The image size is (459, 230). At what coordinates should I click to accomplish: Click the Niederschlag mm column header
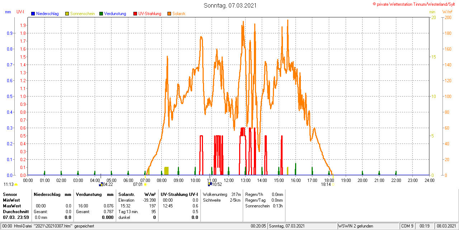click(52, 194)
